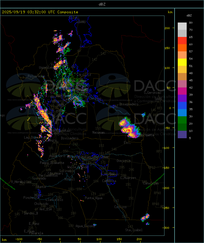
Task: Click the timestamp 2025/09/19 03:32:00 UTC Composite
Action: tap(40, 12)
